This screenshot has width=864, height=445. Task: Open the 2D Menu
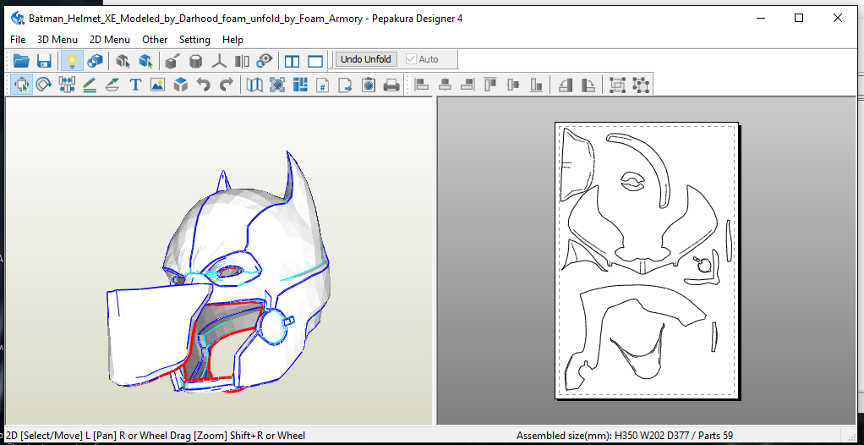click(110, 40)
